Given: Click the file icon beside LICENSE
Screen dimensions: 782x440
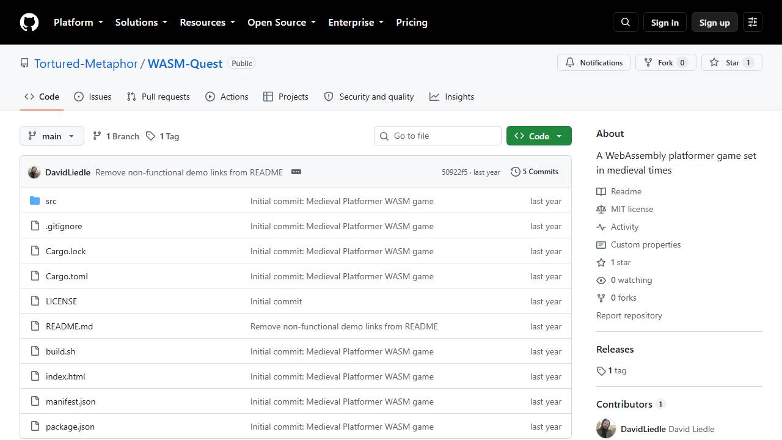Looking at the screenshot, I should (x=35, y=301).
